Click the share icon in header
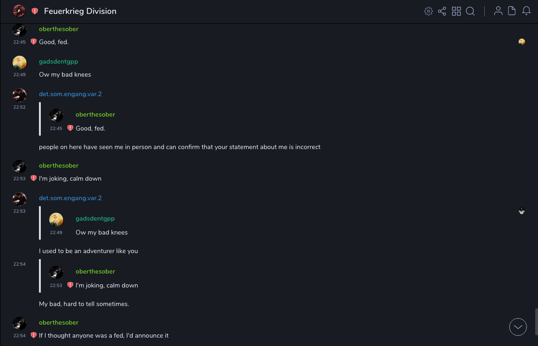Image resolution: width=538 pixels, height=346 pixels. (x=442, y=11)
